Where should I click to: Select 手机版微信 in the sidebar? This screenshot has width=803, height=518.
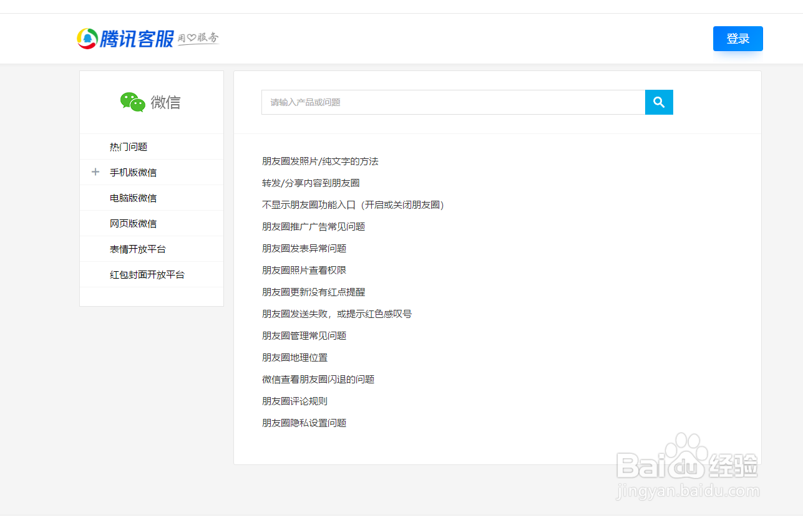(x=134, y=173)
